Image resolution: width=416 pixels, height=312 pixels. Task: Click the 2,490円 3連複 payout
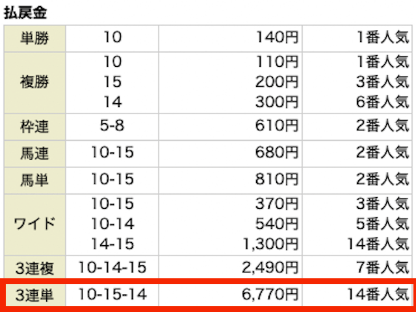[x=270, y=267]
